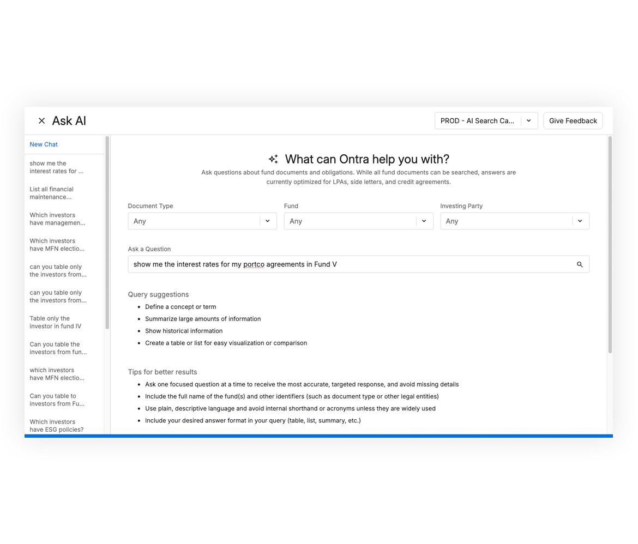Image resolution: width=638 pixels, height=544 pixels.
Task: Click the chat history sidebar scrollbar
Action: pyautogui.click(x=107, y=233)
